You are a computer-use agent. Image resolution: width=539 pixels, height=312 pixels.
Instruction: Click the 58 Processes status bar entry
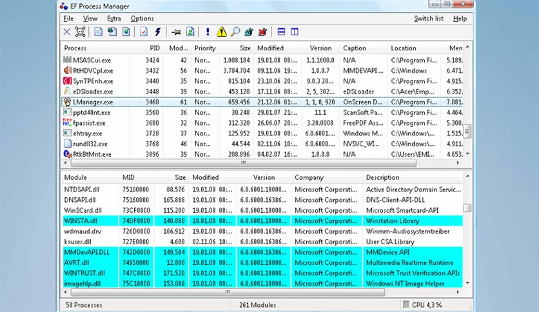[84, 305]
